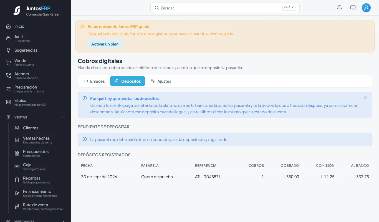Open Presupuestos cotizaciones
This screenshot has width=379, height=222.
40,153
